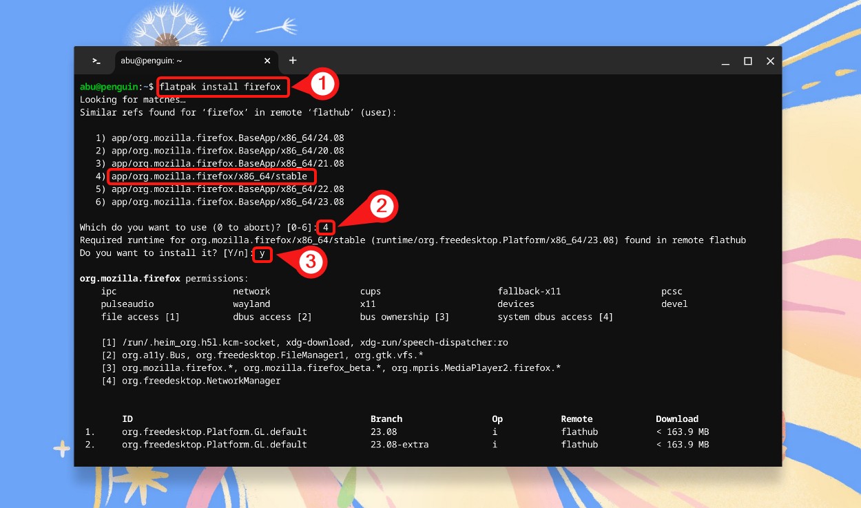The height and width of the screenshot is (508, 861).
Task: Select the app/org.mozilla.firefox/x86_64/stable entry
Action: pyautogui.click(x=210, y=176)
